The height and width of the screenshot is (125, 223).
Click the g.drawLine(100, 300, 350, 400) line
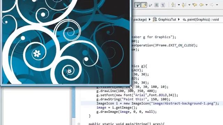point(126,91)
